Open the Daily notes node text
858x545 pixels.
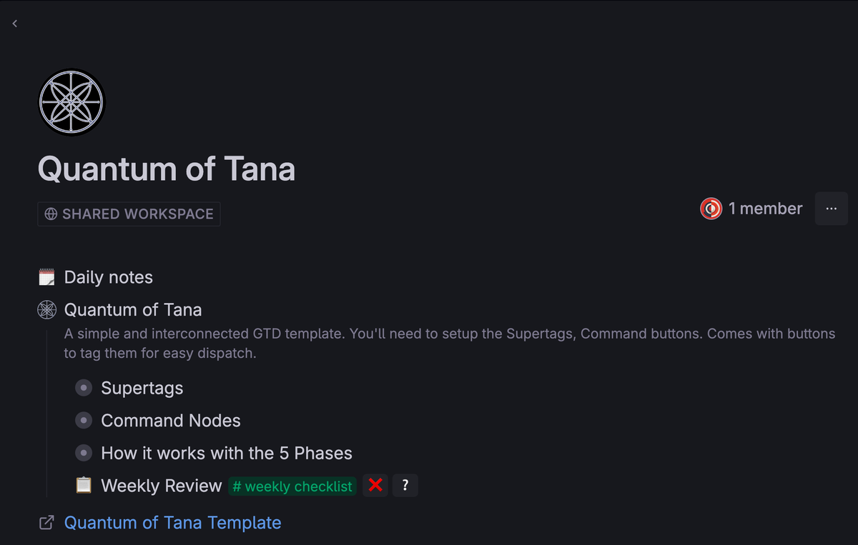pos(109,277)
